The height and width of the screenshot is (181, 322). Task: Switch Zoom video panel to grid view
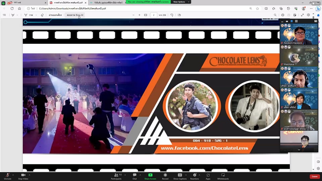point(296,21)
